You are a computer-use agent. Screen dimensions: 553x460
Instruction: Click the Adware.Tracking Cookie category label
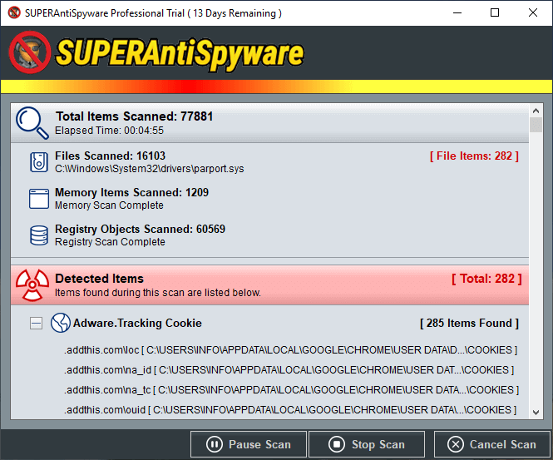click(x=137, y=323)
